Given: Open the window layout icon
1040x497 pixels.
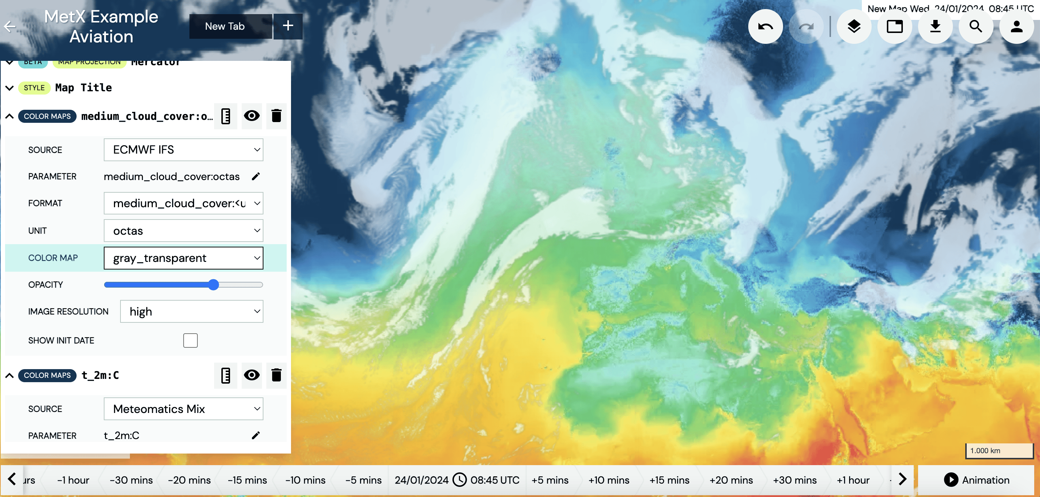Looking at the screenshot, I should 894,26.
